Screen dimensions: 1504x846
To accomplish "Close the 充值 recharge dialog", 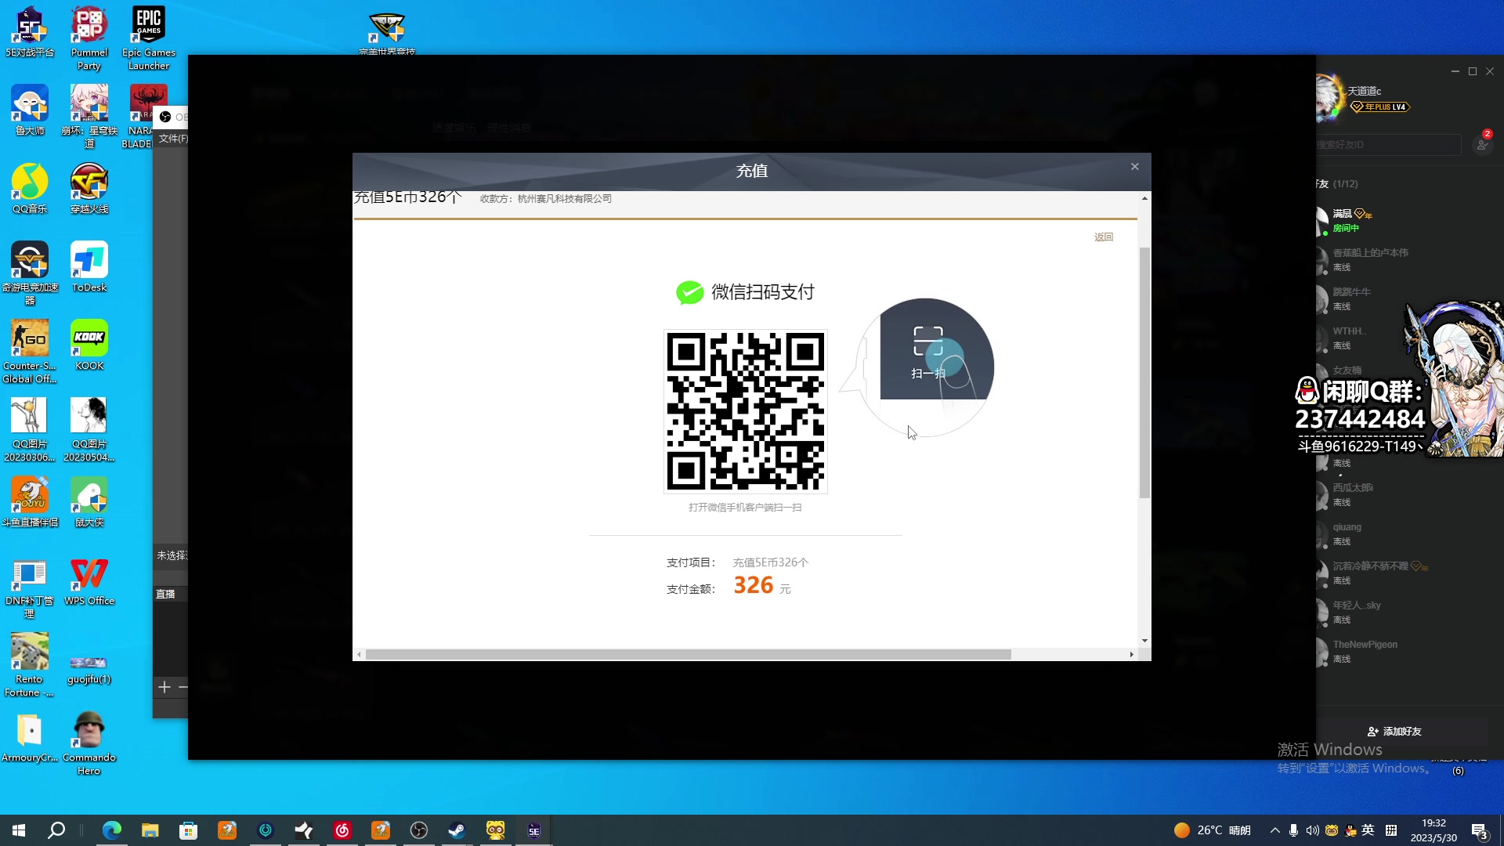I will [1134, 167].
